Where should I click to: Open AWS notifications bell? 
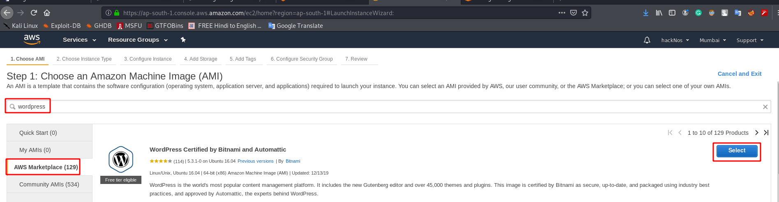pyautogui.click(x=647, y=40)
